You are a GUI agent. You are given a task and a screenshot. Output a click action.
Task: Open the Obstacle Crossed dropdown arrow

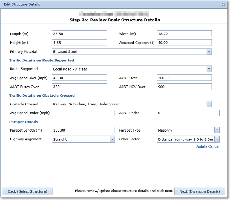209,104
